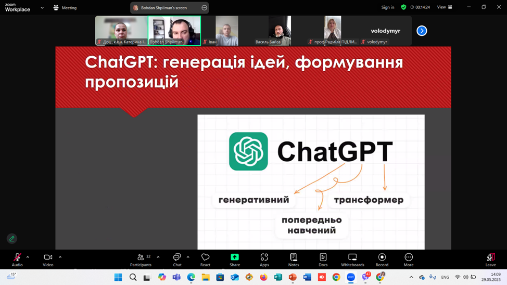Screen dimensions: 507x285
Task: Select проф. Радміла's video thumbnail
Action: [333, 31]
